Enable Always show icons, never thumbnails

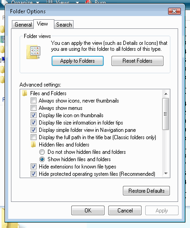[33, 101]
